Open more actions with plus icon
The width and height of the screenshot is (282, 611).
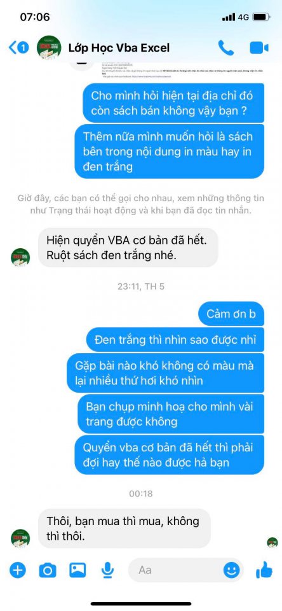pos(18,570)
